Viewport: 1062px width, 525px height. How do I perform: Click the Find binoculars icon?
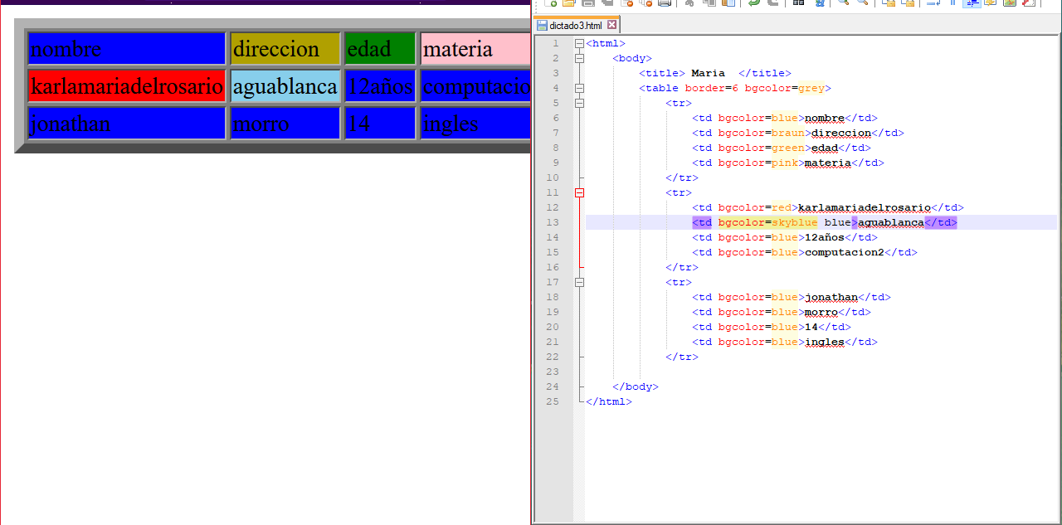coord(798,3)
